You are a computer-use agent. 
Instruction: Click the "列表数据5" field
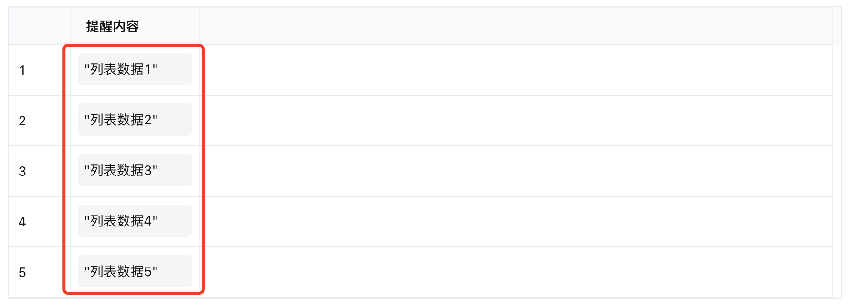pos(135,272)
